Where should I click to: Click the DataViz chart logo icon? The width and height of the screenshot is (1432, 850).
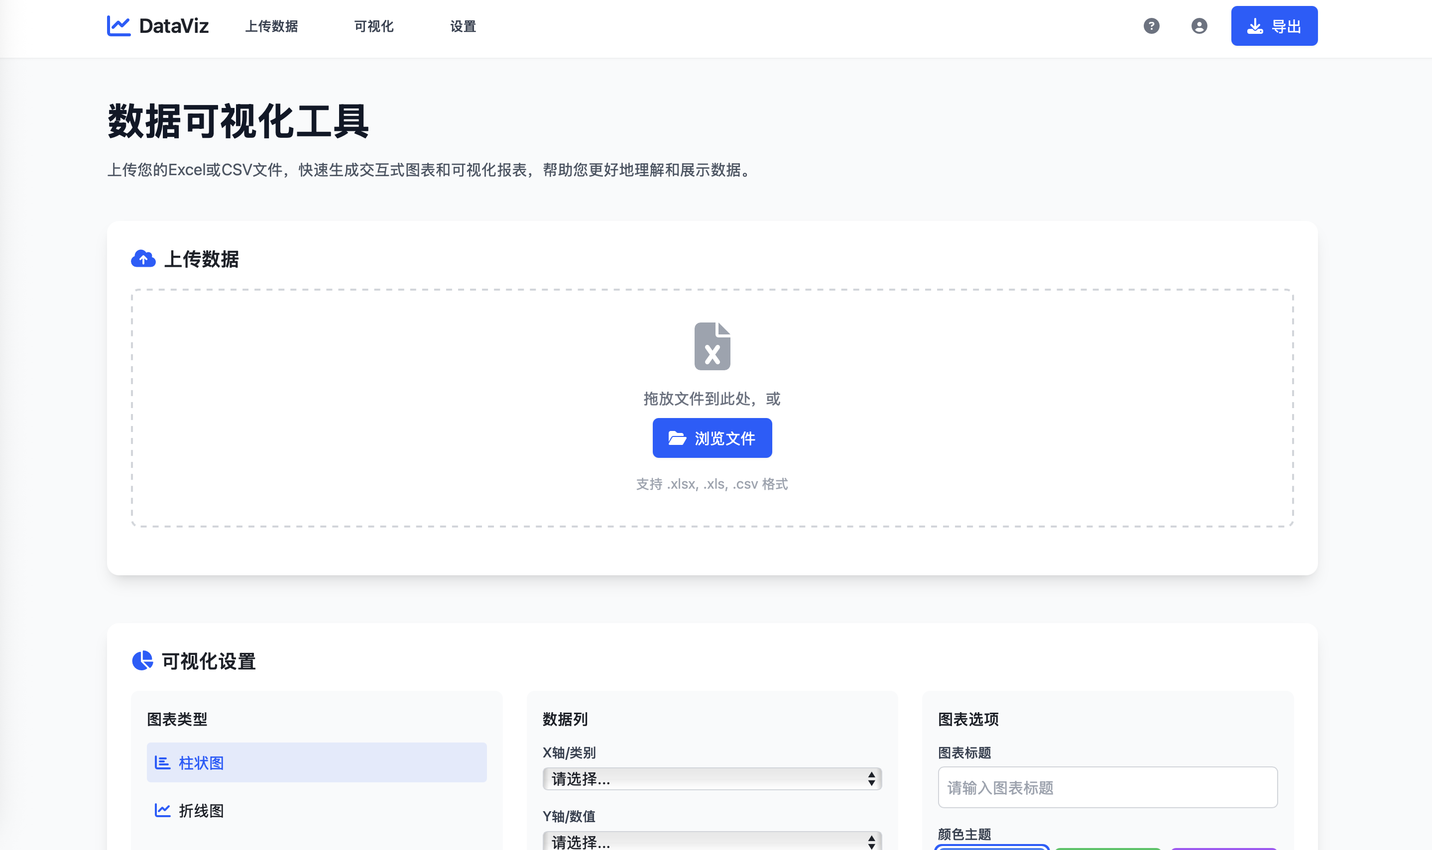tap(119, 26)
